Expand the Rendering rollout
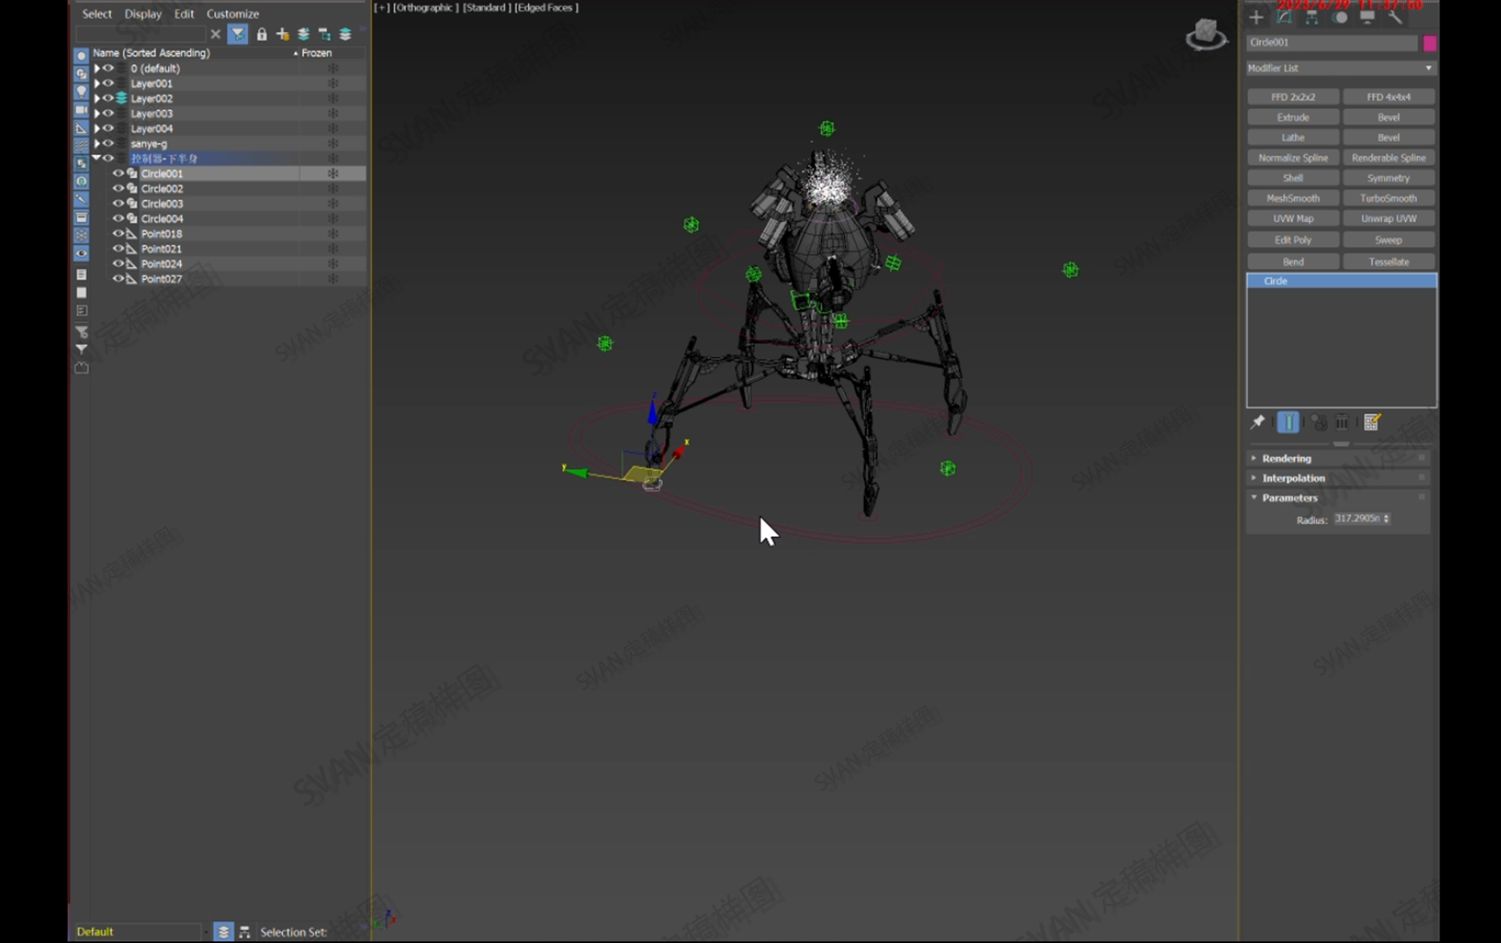The height and width of the screenshot is (943, 1501). (1286, 459)
